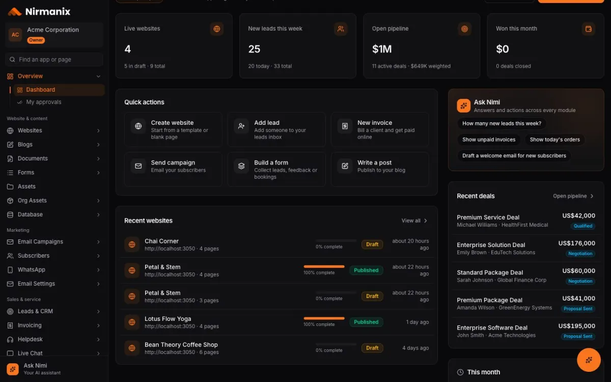The image size is (611, 382).
Task: Ask 'How many new leads this week?'
Action: pos(502,123)
